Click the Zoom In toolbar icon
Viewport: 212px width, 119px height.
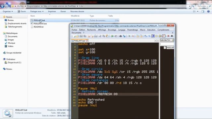click(x=130, y=36)
